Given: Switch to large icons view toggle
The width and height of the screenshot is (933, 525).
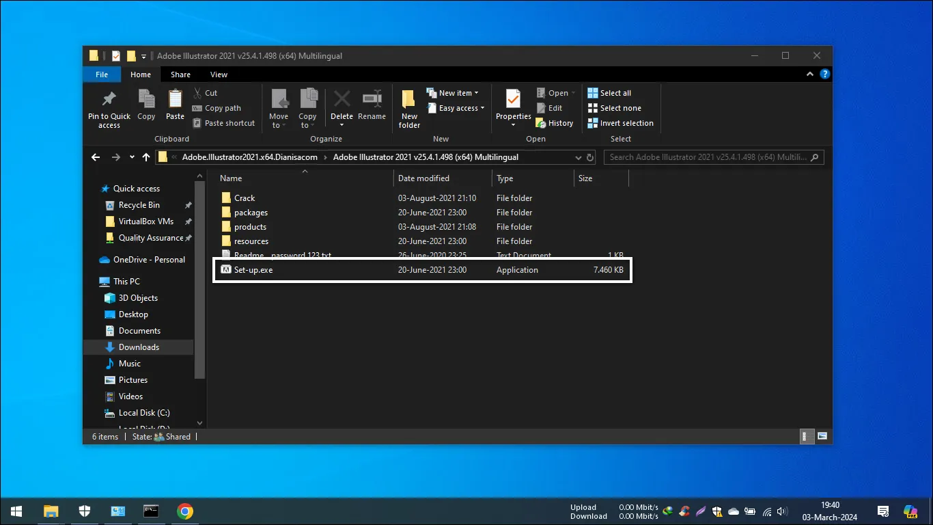Looking at the screenshot, I should click(822, 436).
